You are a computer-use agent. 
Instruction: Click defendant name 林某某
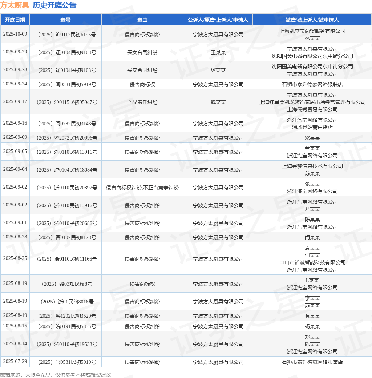click(312, 38)
